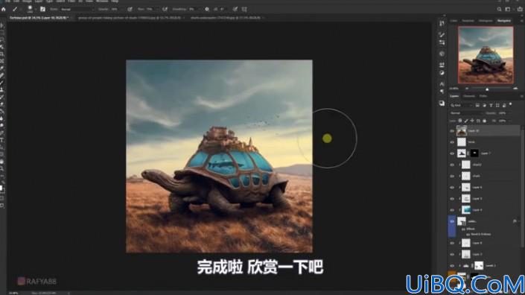Open the Layers panel menu
Image resolution: width=525 pixels, height=295 pixels.
click(x=522, y=96)
